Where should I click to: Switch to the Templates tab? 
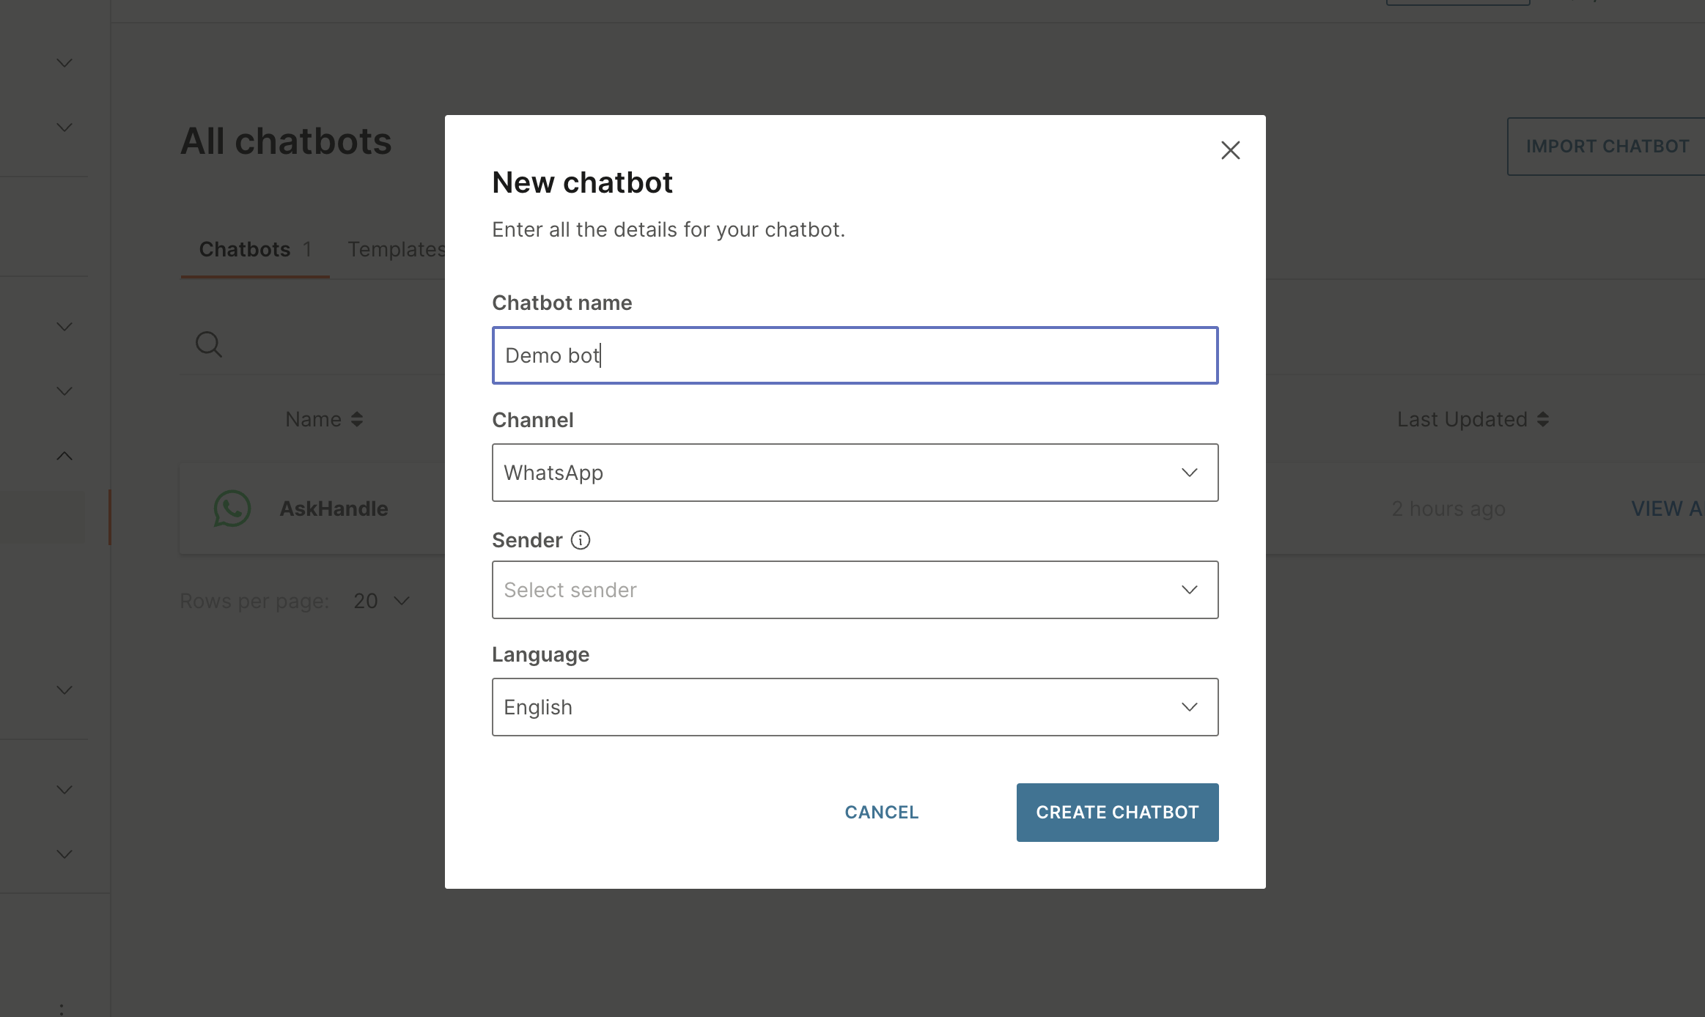396,250
